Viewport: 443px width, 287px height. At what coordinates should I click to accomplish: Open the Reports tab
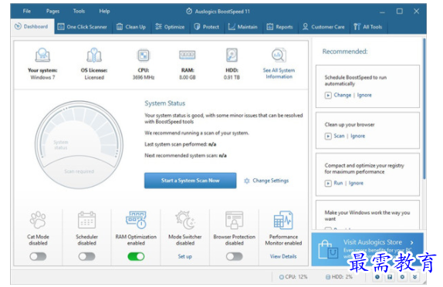(x=279, y=27)
